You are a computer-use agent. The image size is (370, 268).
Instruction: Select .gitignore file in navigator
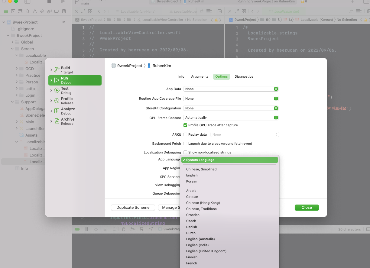click(x=25, y=29)
